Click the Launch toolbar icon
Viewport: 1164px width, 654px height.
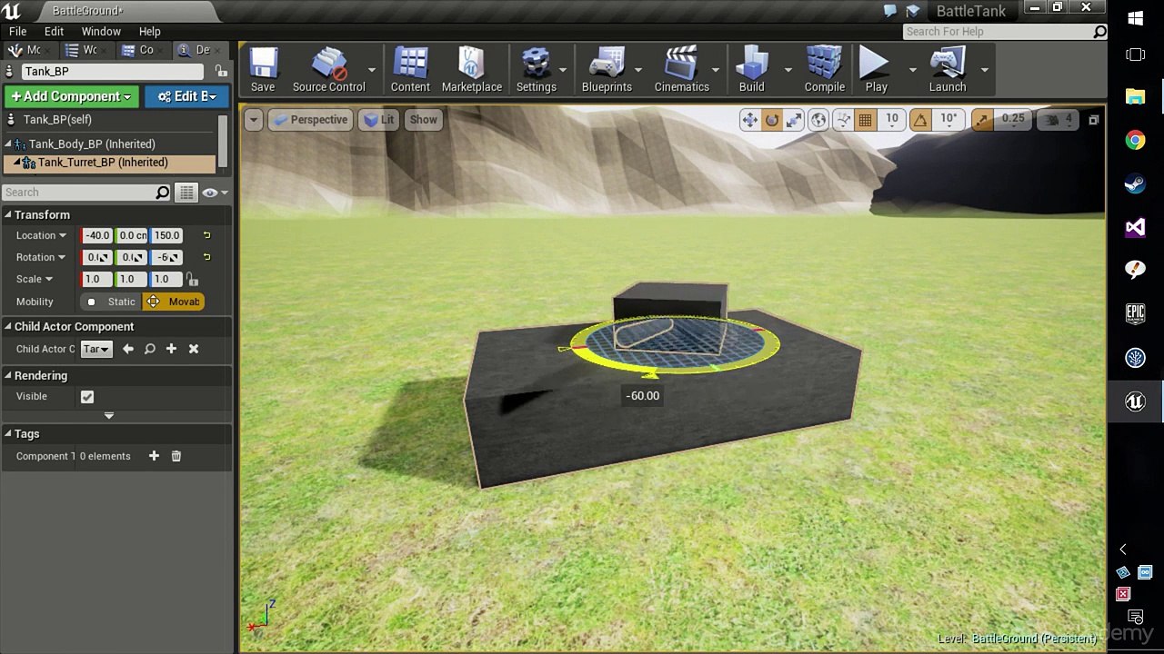947,70
